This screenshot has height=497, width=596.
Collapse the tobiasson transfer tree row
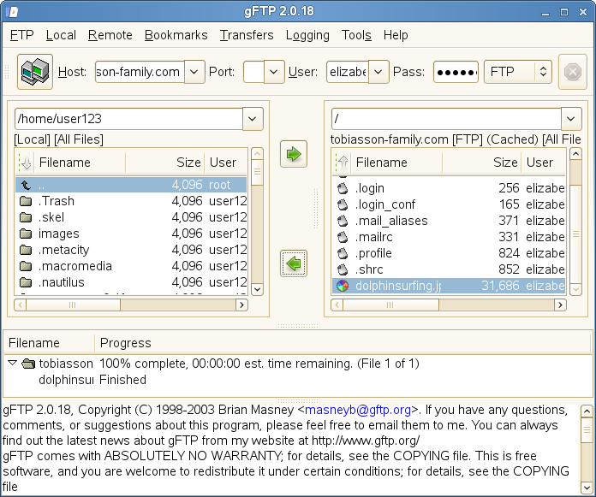pos(13,364)
